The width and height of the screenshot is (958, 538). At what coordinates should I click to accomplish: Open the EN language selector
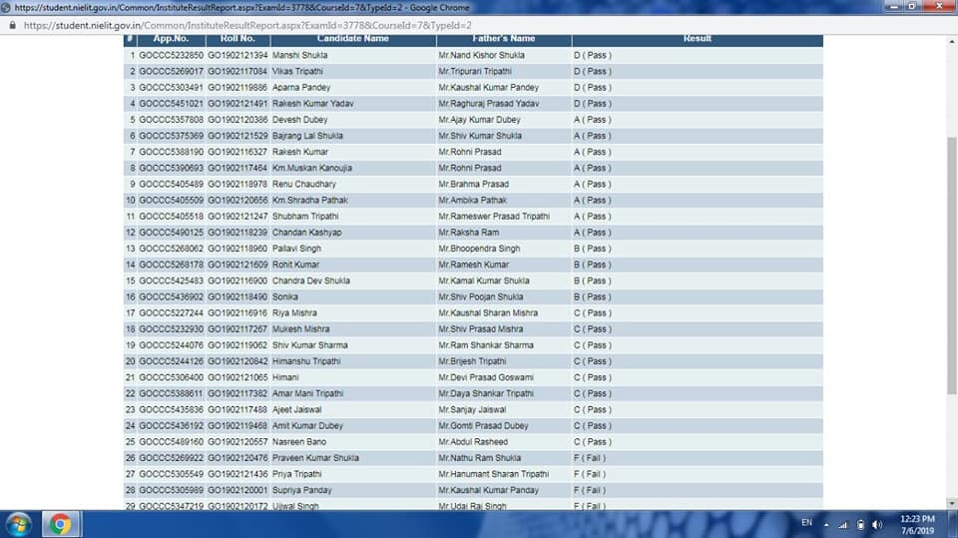pos(806,523)
